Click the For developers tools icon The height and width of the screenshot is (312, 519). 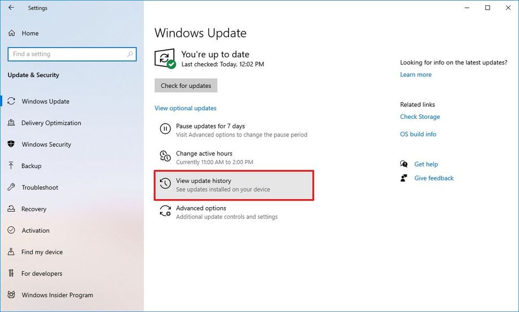tap(11, 273)
